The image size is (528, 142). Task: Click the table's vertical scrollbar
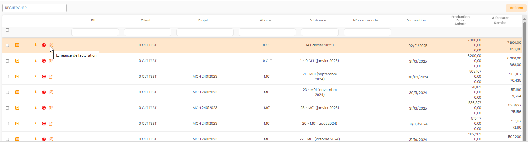[x=525, y=80]
